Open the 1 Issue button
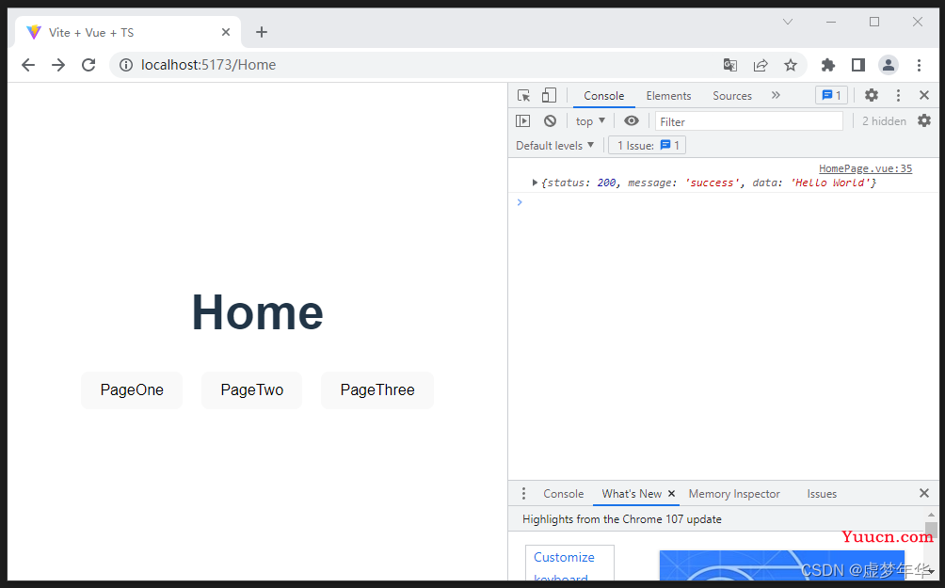 648,146
